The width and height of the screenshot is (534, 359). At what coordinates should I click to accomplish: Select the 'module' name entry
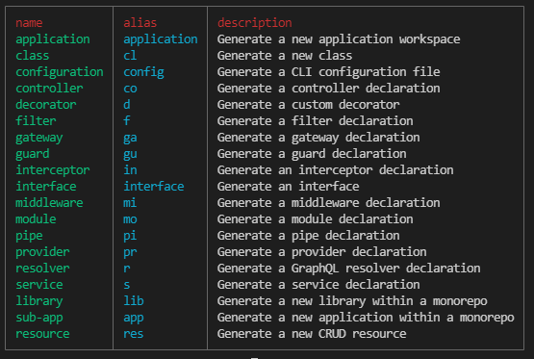point(36,219)
